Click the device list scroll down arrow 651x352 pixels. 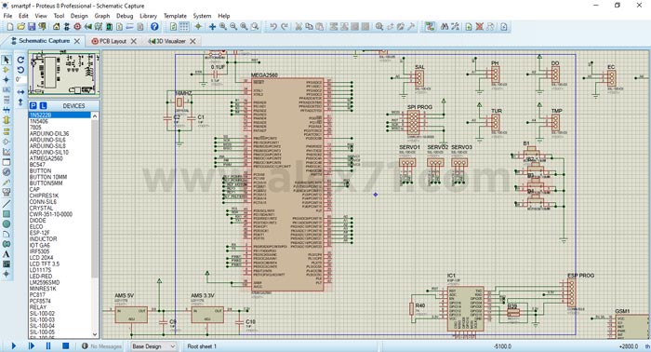point(95,334)
